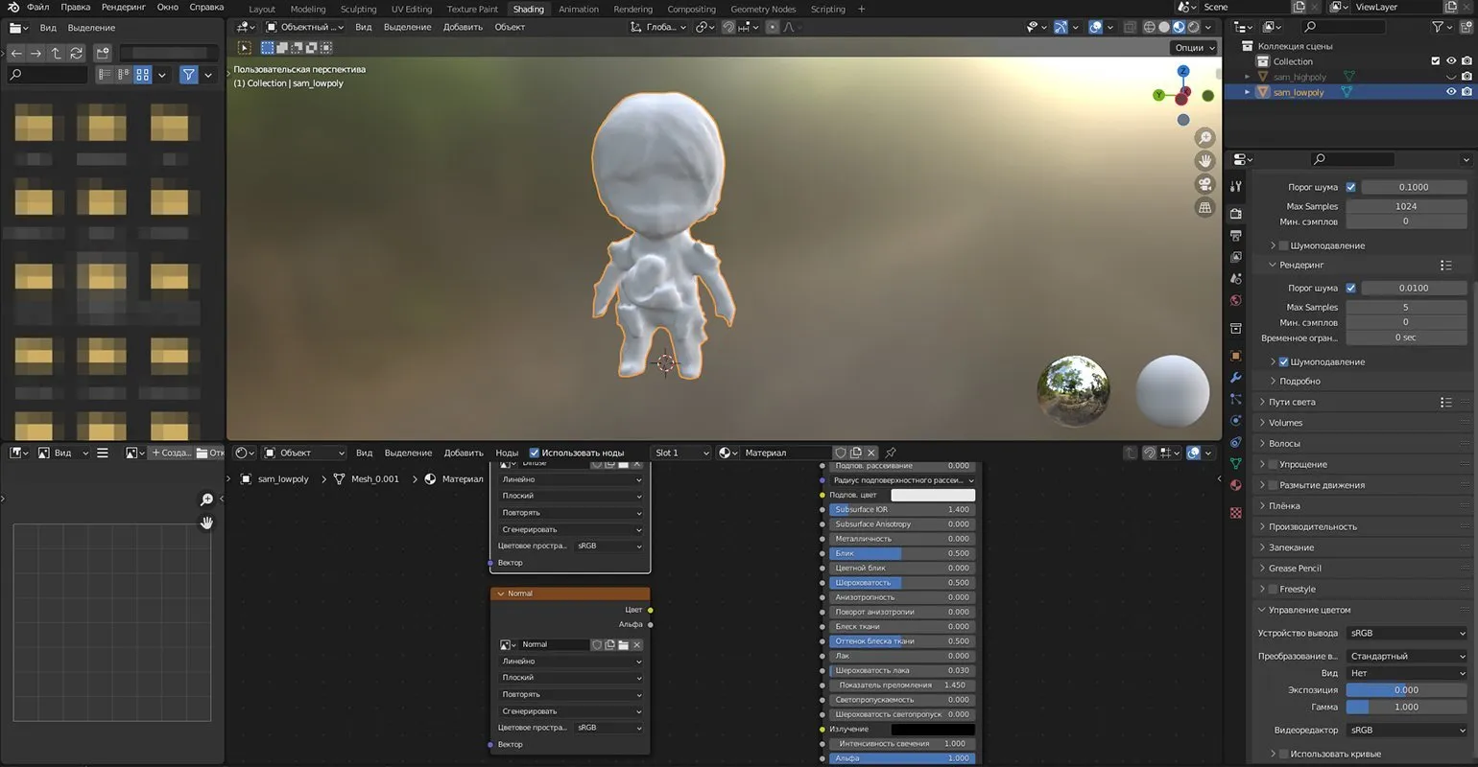Uncheck the 'Использовать ноды' checkbox
This screenshot has height=767, width=1478.
pyautogui.click(x=535, y=453)
